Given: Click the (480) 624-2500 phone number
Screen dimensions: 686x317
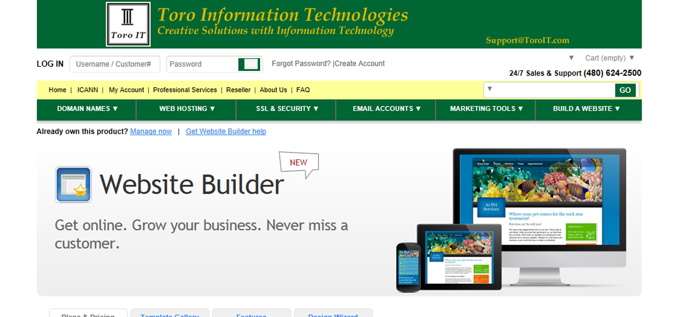Looking at the screenshot, I should [x=613, y=73].
